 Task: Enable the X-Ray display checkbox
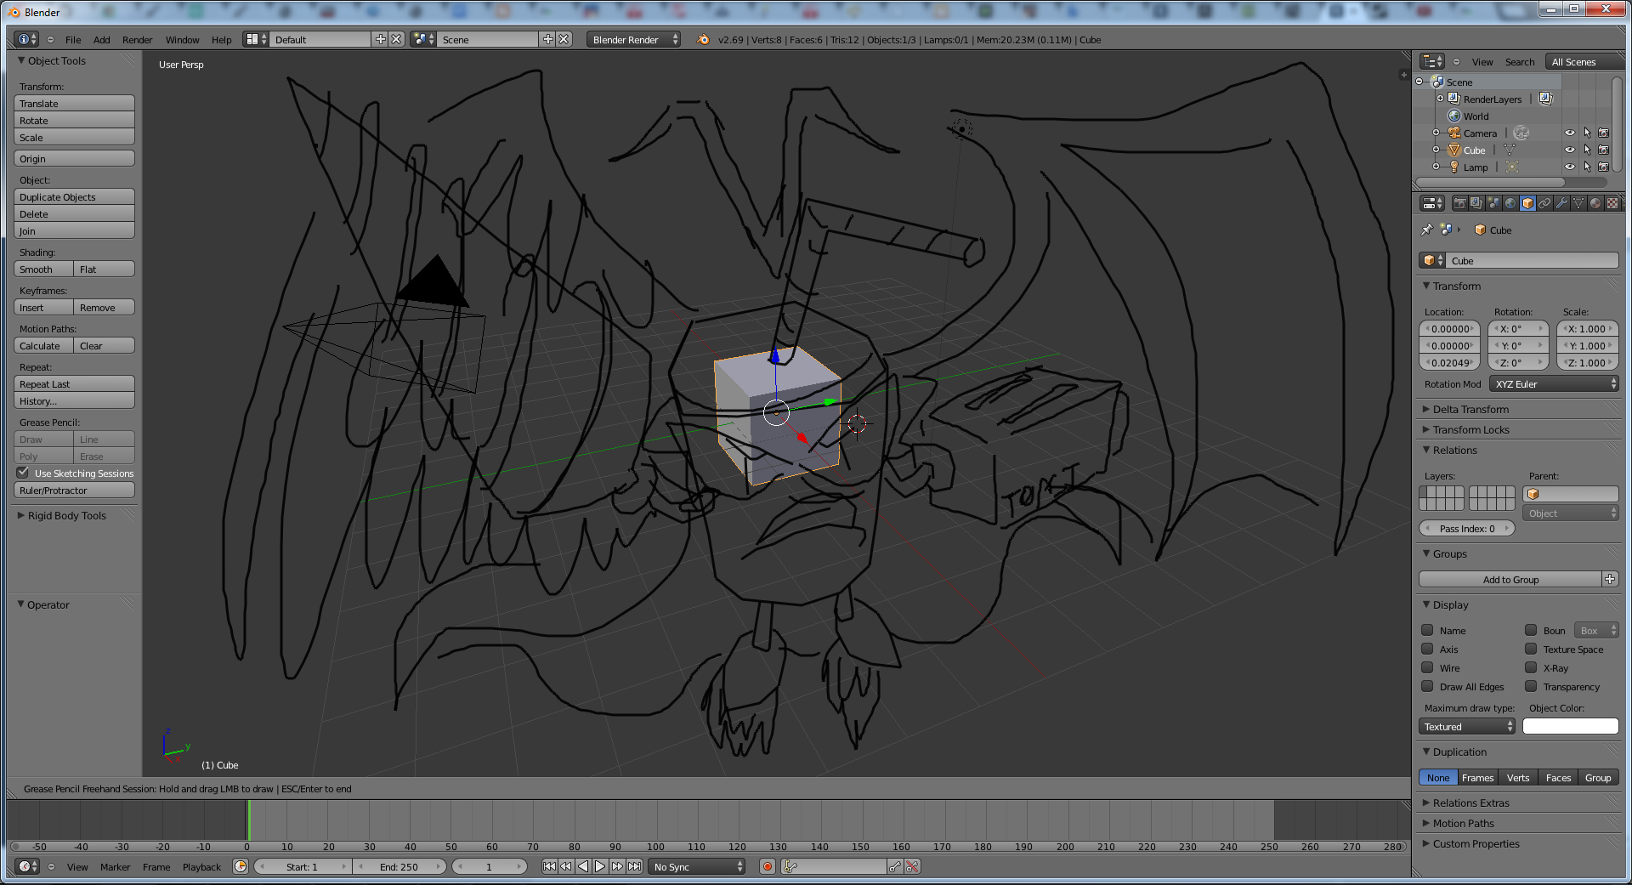pyautogui.click(x=1531, y=668)
